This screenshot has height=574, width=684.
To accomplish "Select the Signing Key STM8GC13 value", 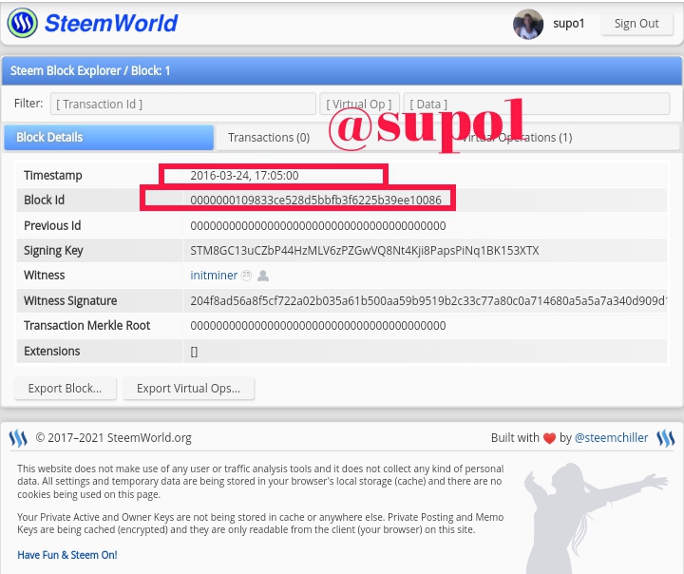I will [x=365, y=251].
